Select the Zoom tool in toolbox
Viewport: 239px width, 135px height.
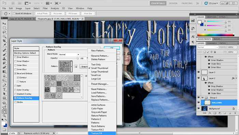(x=4, y=116)
